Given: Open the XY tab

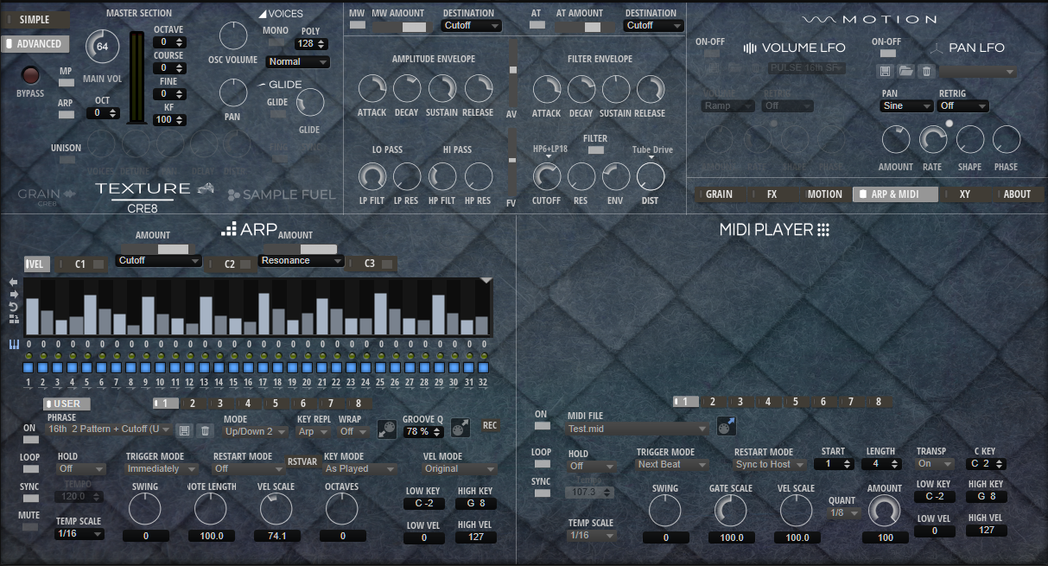Looking at the screenshot, I should point(964,194).
